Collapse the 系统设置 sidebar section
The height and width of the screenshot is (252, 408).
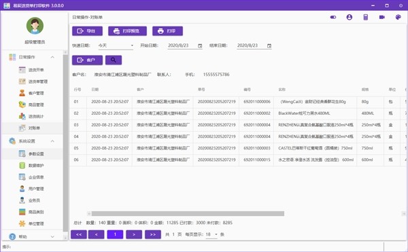coord(52,141)
